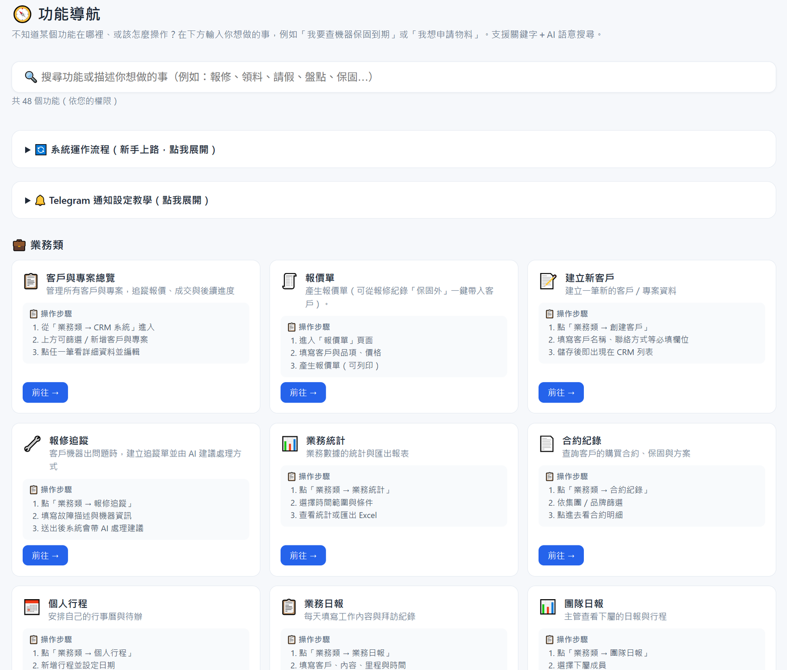Expand the 系統運作流程 disclosure triangle
Screen dimensions: 787x670
coord(28,150)
